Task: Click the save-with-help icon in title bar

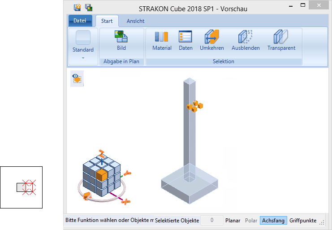Action: pyautogui.click(x=77, y=8)
